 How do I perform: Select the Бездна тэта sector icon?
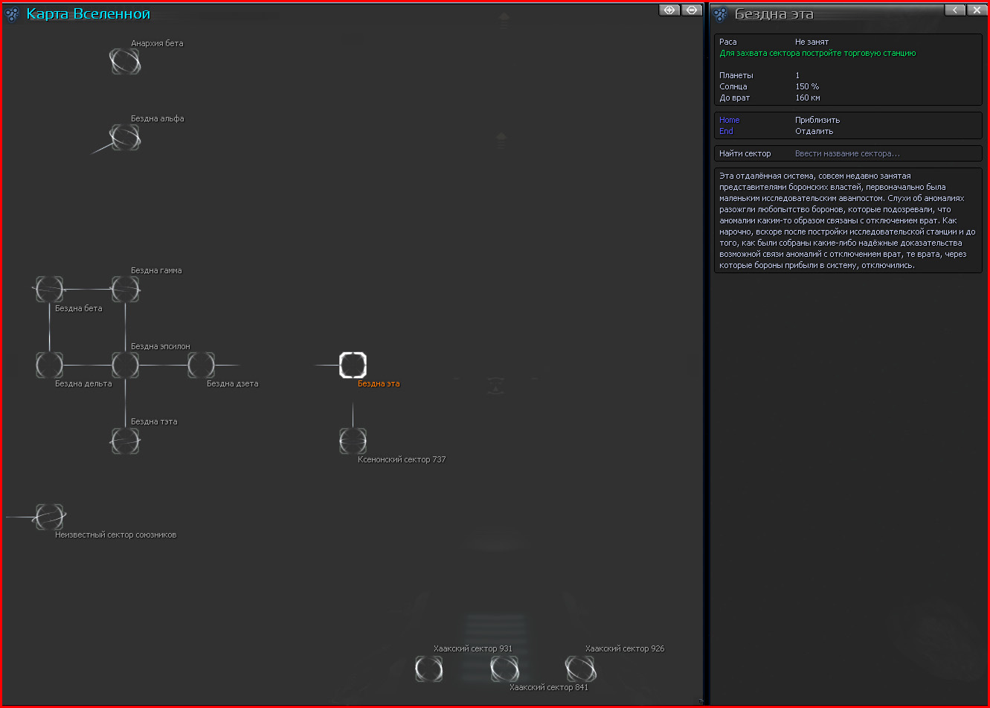[125, 441]
